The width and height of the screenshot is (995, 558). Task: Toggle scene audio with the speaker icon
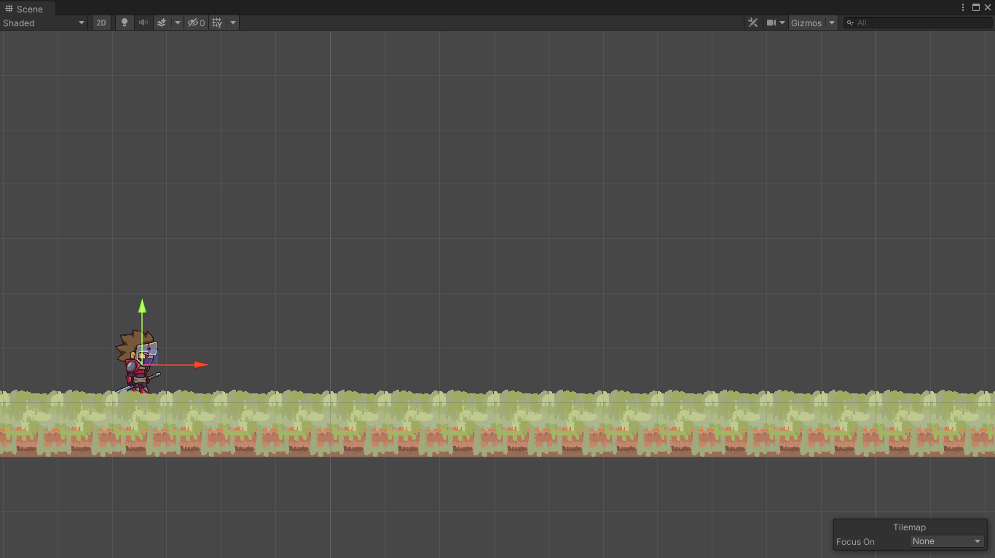143,23
